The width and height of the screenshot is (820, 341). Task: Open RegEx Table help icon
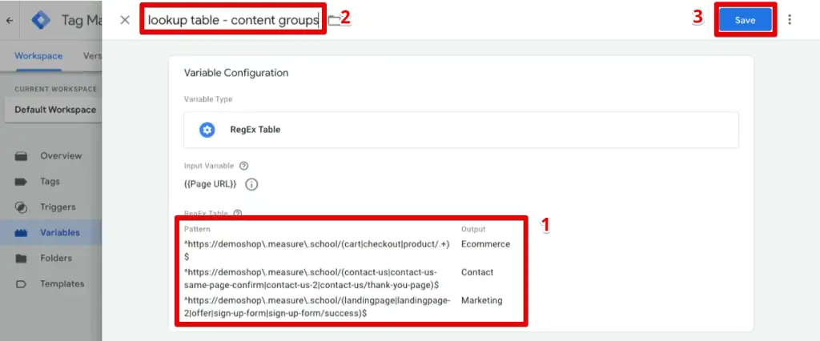tap(238, 214)
